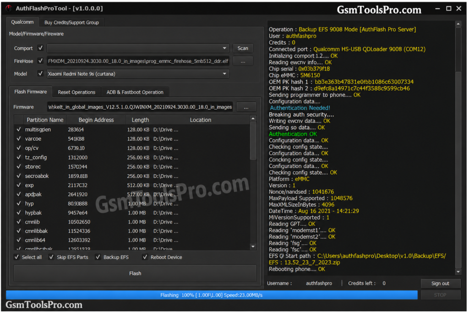Uncheck the apdpak partition

(18, 194)
